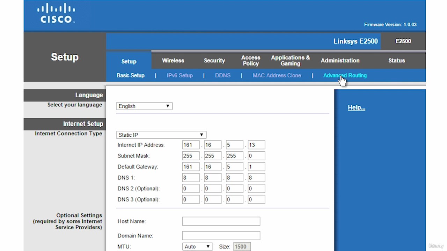Click the E2500 model label
The image size is (447, 251).
click(x=403, y=41)
